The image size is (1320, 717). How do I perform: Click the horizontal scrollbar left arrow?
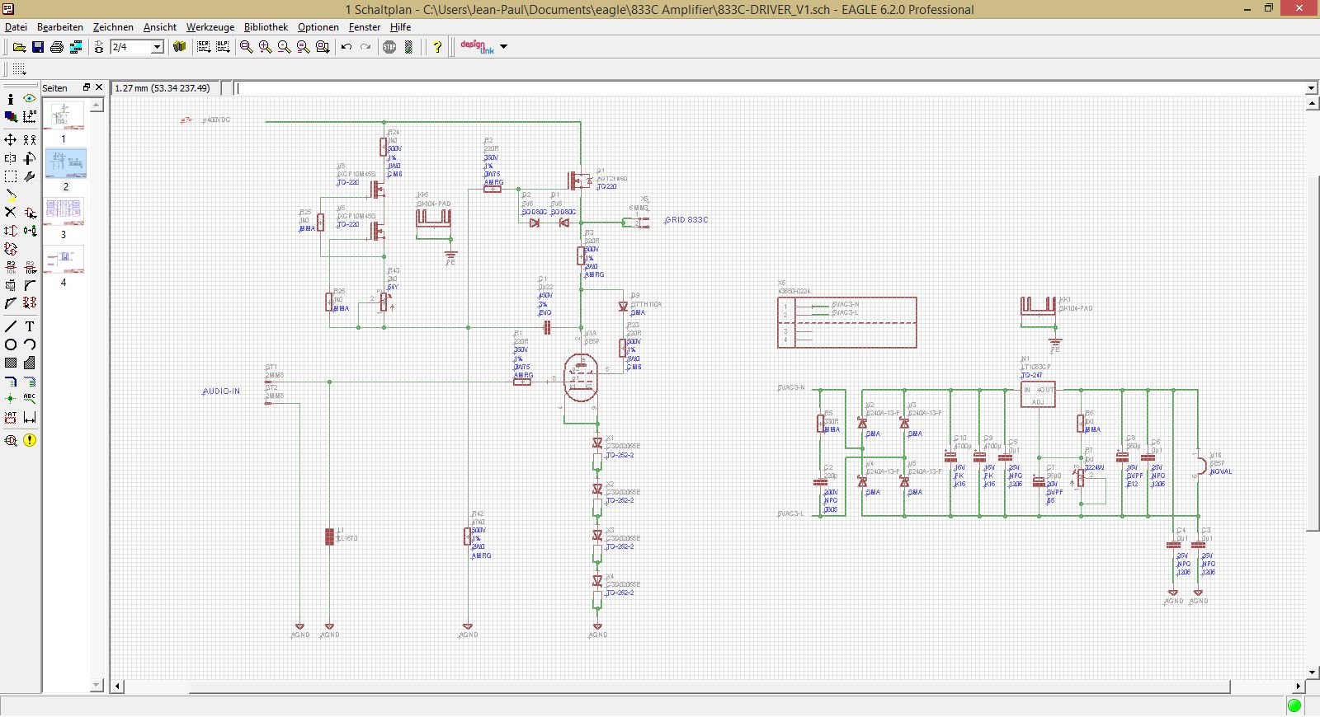(x=118, y=686)
